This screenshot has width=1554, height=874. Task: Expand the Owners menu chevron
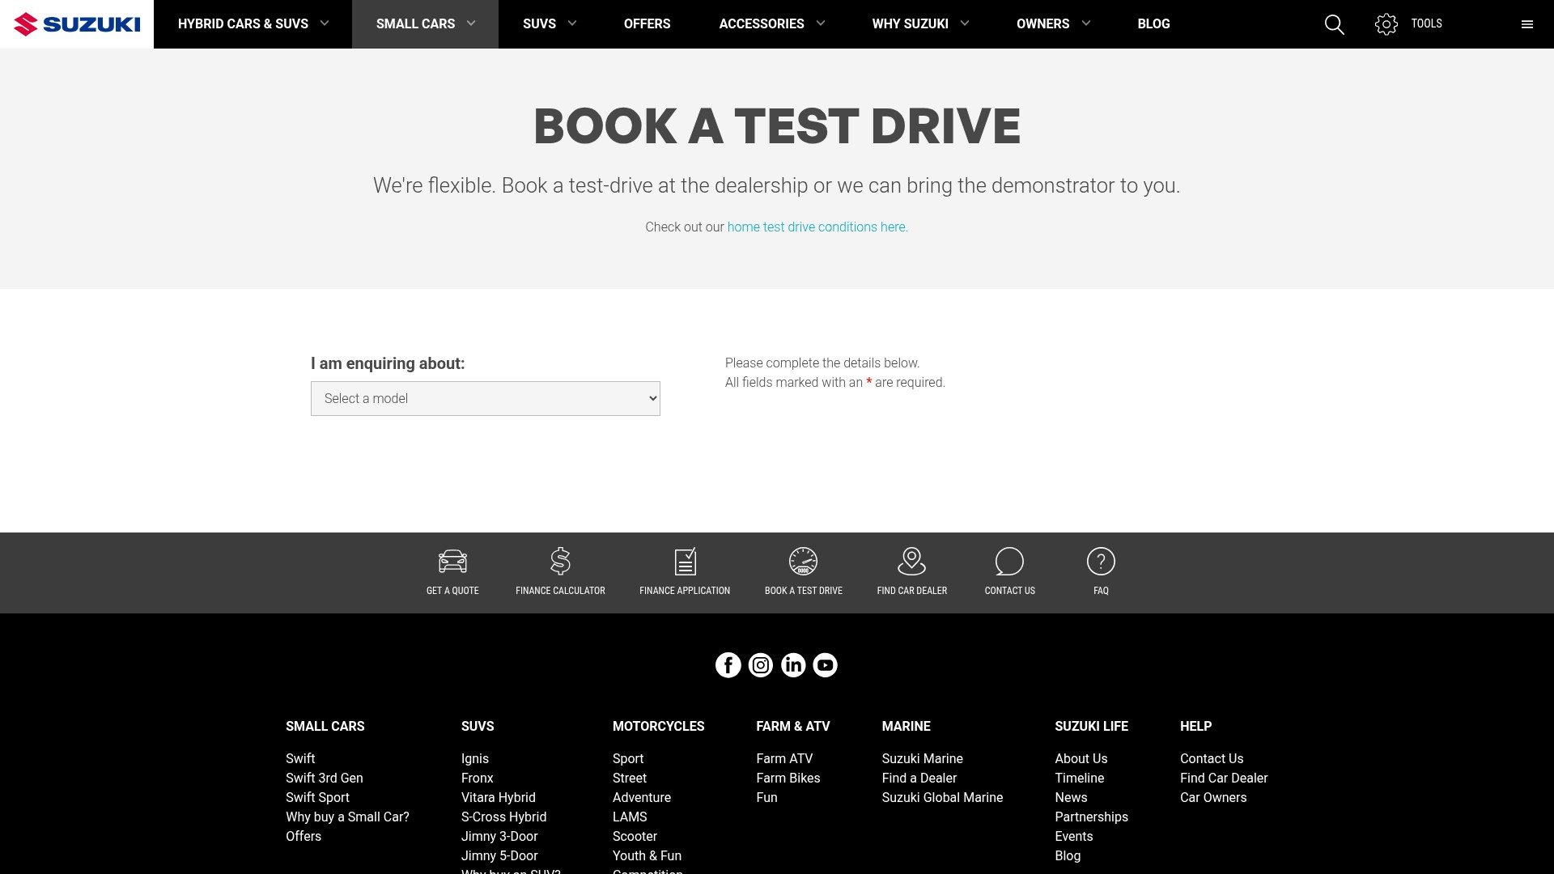[1086, 23]
